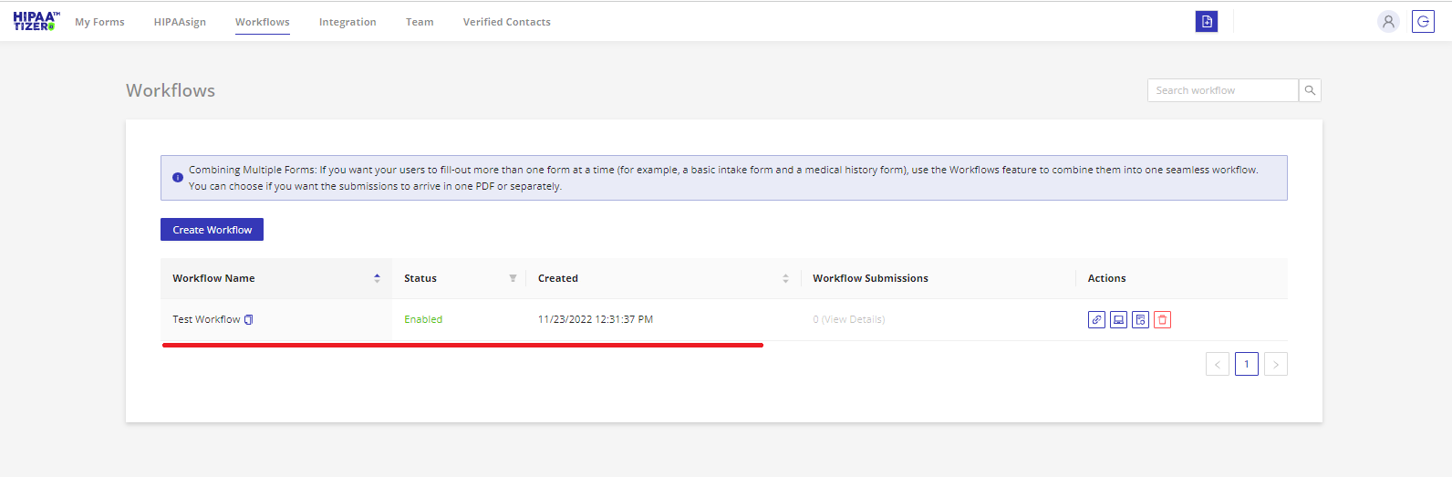Focus the Search workflow field
This screenshot has width=1452, height=477.
1222,90
